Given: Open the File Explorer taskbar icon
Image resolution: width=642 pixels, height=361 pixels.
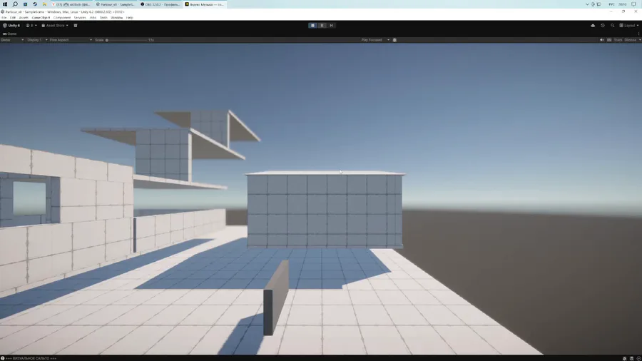Looking at the screenshot, I should 45,4.
